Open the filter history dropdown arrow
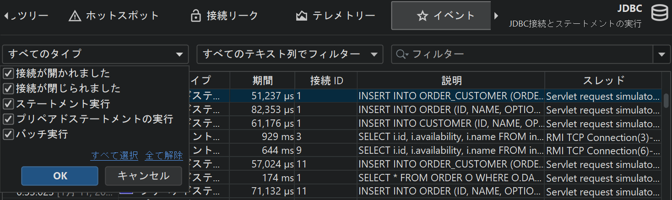The height and width of the screenshot is (200, 672). coord(661,54)
